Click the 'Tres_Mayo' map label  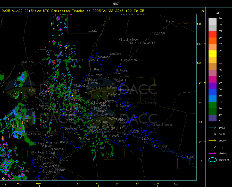(93, 69)
